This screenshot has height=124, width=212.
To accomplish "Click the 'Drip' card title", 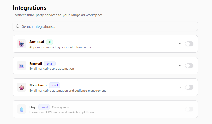I will point(33,107).
